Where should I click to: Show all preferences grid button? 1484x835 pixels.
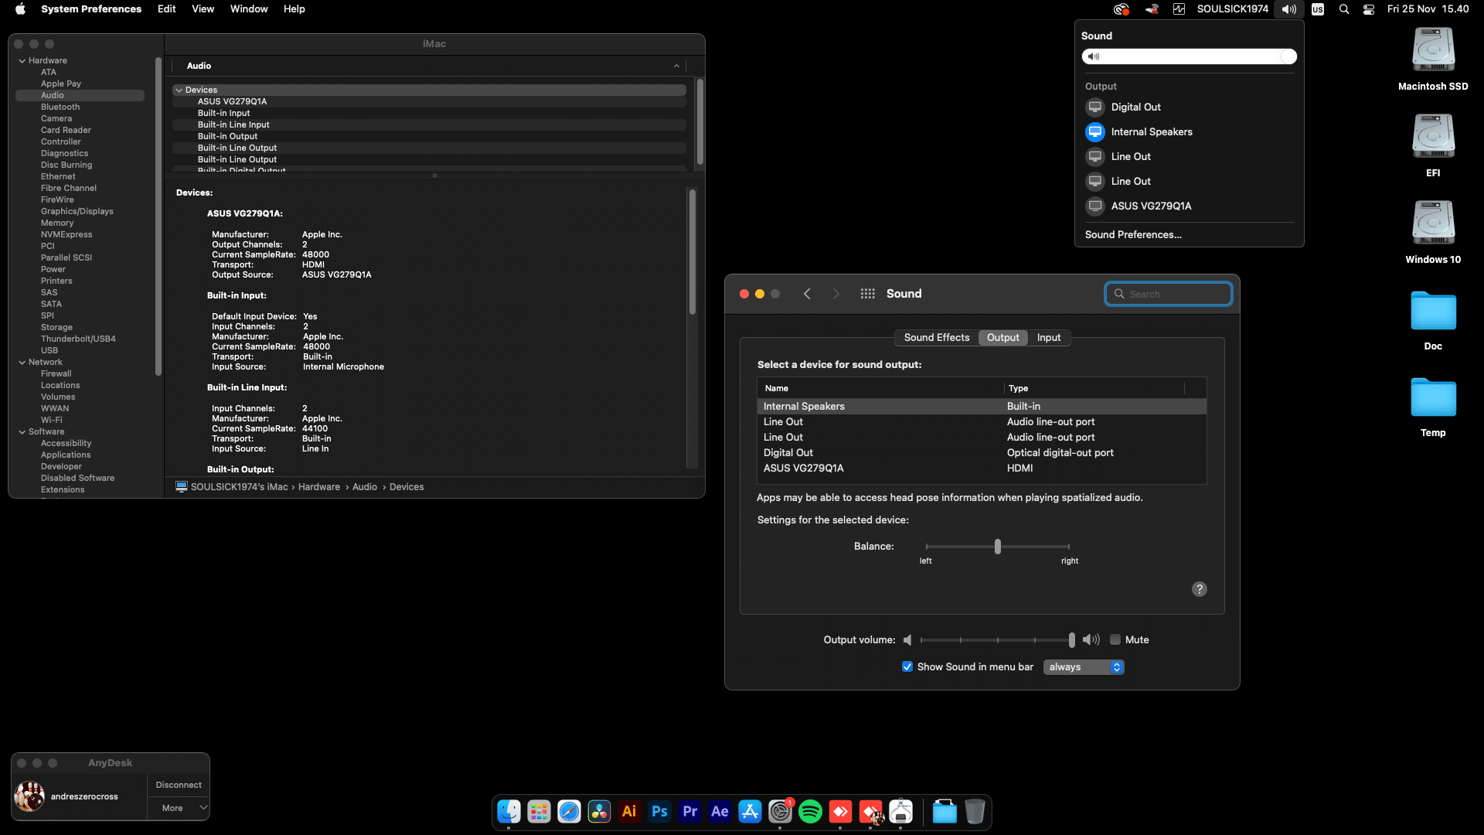868,294
